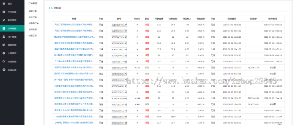293x125 pixels.
Task: Click the bird icon beside 财务管理
Action: pyautogui.click(x=4, y=20)
